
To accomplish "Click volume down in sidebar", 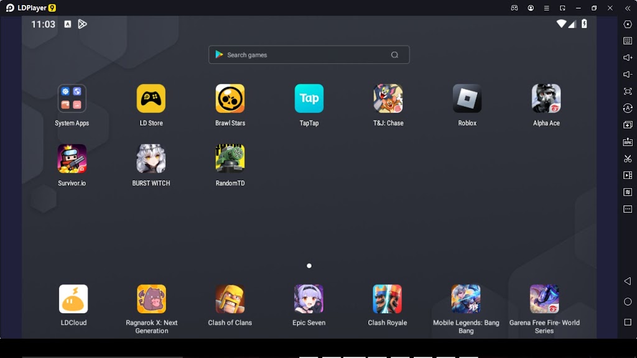I will (x=628, y=75).
